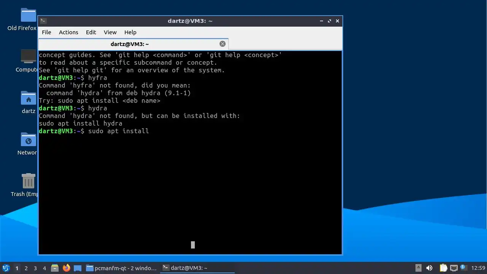The image size is (487, 274).
Task: Click the terminal window title bar text
Action: [x=190, y=21]
